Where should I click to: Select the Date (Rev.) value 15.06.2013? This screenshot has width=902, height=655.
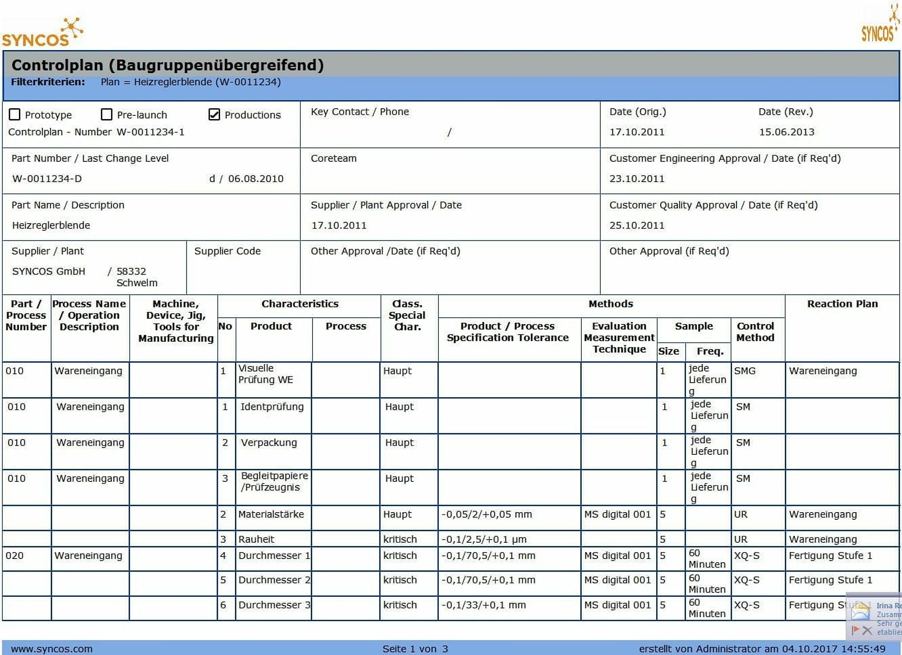pos(786,132)
